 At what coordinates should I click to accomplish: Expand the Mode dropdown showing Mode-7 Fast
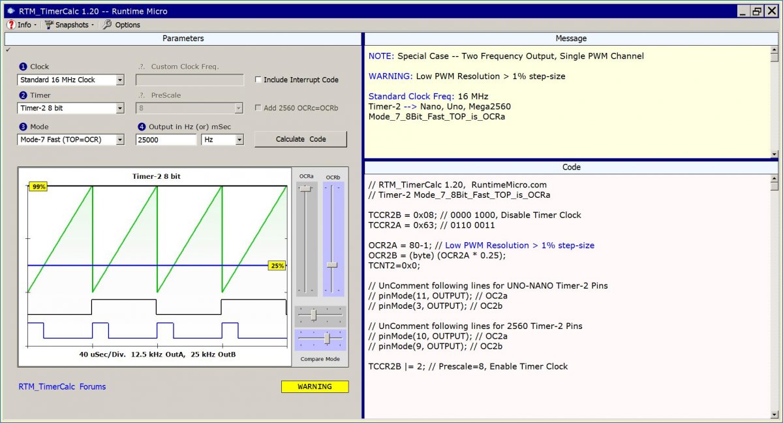point(119,140)
